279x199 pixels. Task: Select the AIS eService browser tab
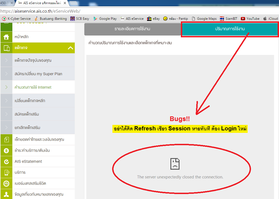click(x=42, y=3)
